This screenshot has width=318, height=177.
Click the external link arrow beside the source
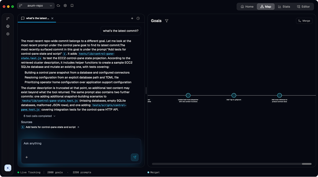(78, 127)
